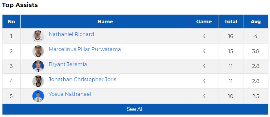
Task: Click Yosua Nathanael's profile photo
Action: 38,96
